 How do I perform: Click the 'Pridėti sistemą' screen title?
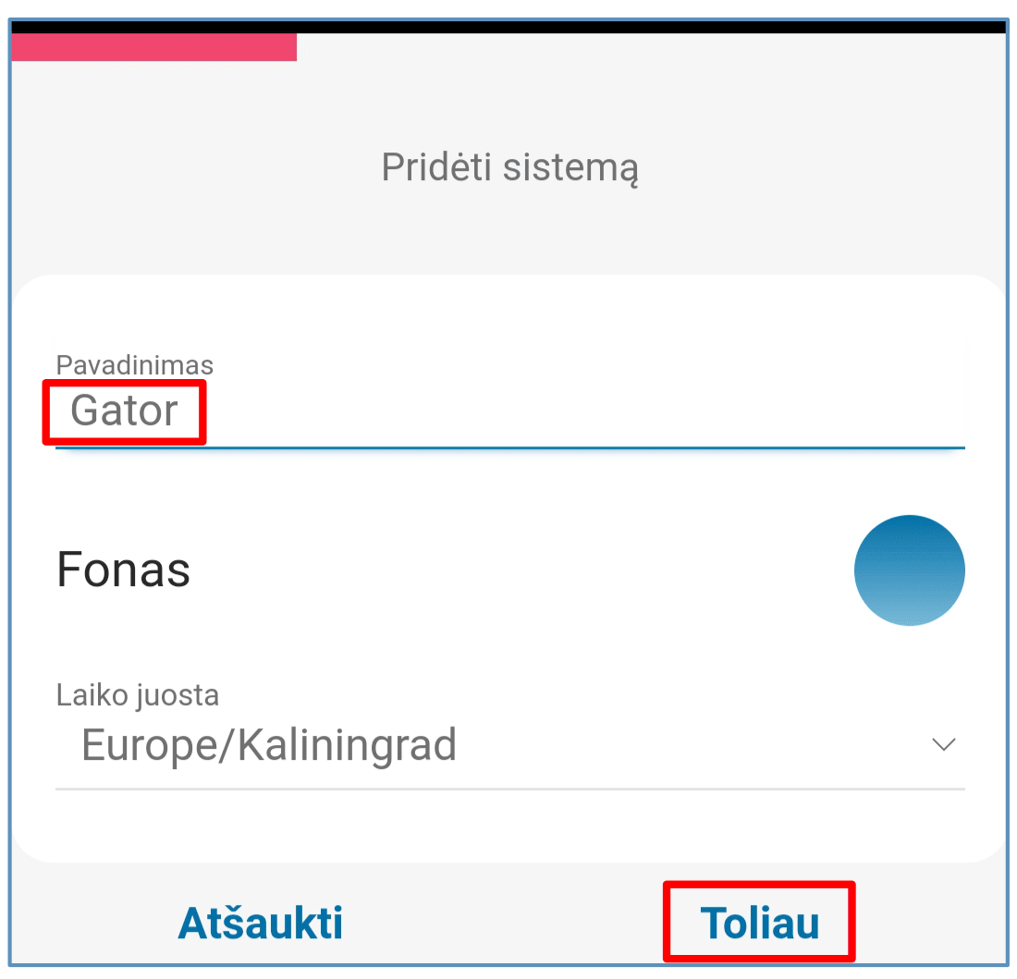[510, 168]
